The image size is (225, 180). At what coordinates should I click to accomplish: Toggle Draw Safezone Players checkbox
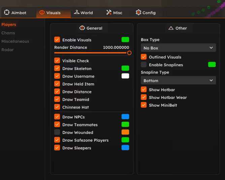tap(57, 140)
